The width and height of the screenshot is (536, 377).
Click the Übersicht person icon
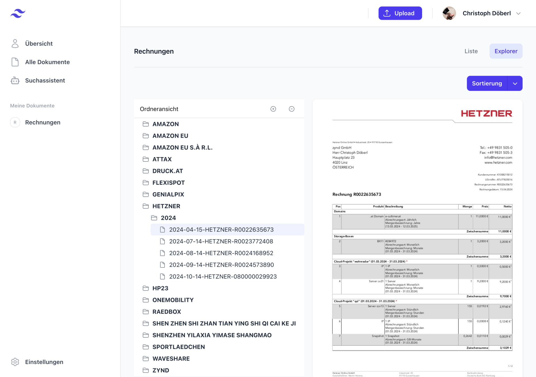(x=15, y=44)
